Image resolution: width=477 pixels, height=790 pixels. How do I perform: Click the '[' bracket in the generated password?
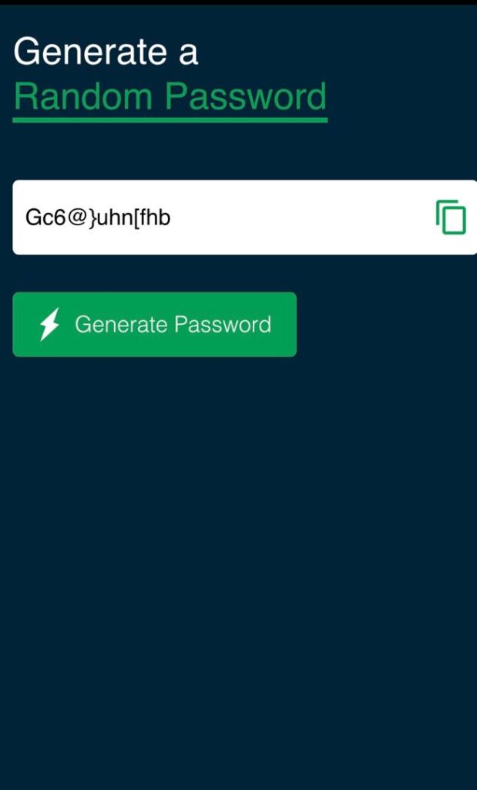134,218
